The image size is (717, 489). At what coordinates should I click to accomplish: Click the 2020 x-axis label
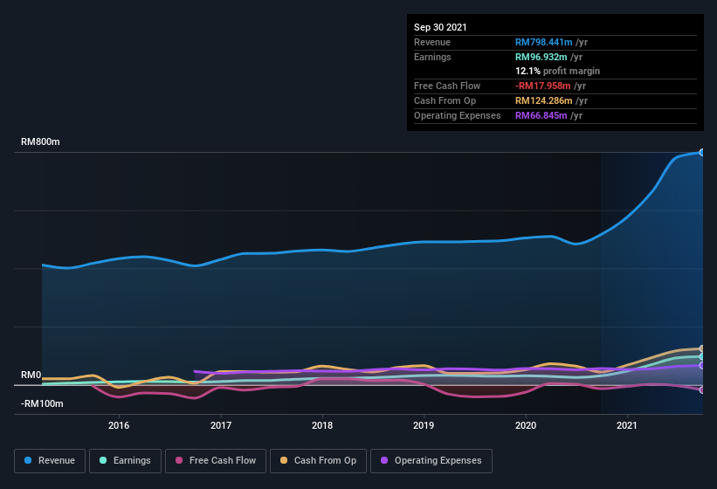point(526,425)
